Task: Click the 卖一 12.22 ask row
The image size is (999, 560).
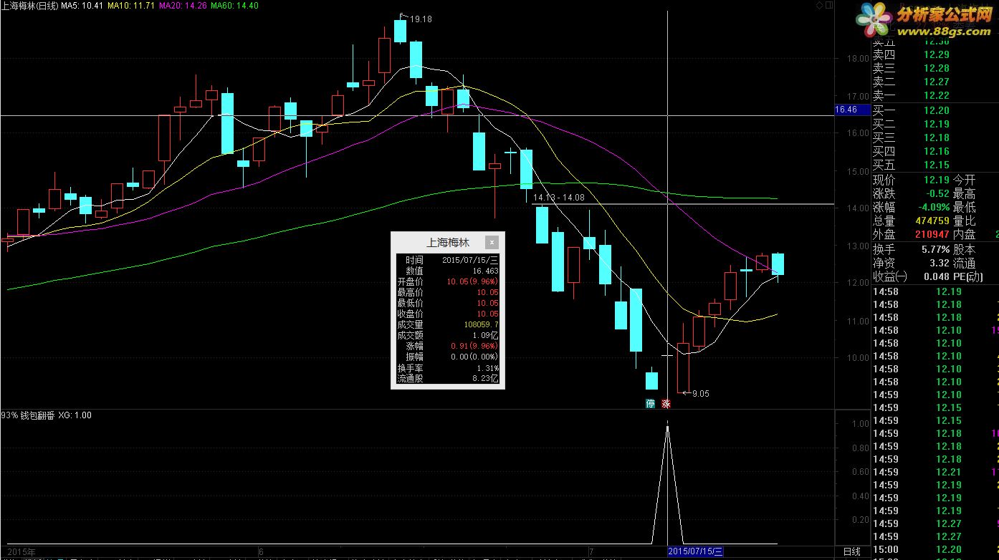Action: coord(911,95)
